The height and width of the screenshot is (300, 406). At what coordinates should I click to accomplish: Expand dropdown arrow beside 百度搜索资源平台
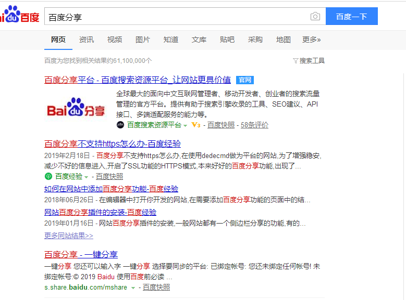pos(185,125)
